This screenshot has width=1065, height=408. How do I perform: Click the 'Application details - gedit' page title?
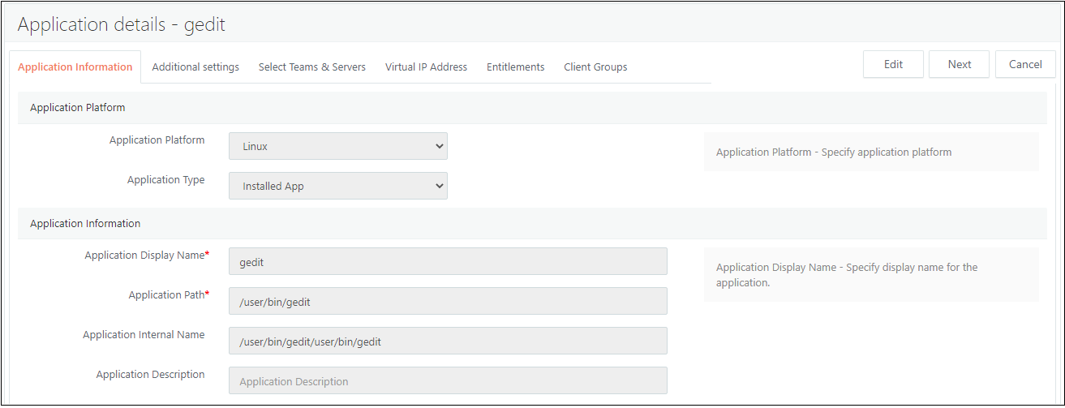pyautogui.click(x=122, y=25)
